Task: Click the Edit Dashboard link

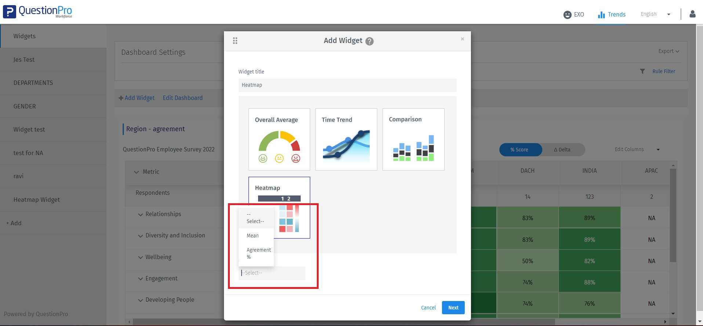Action: coord(183,98)
